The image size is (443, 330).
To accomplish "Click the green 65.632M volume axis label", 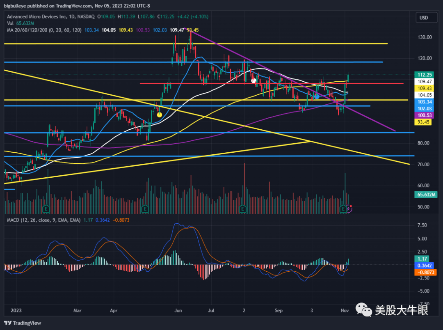I will coord(426,195).
